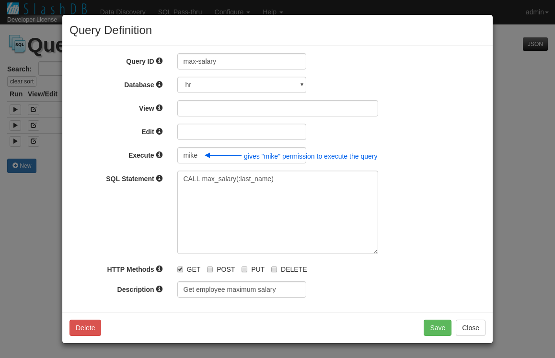The width and height of the screenshot is (555, 358).
Task: Grab the SQL Statement textarea resize handle
Action: click(x=376, y=251)
